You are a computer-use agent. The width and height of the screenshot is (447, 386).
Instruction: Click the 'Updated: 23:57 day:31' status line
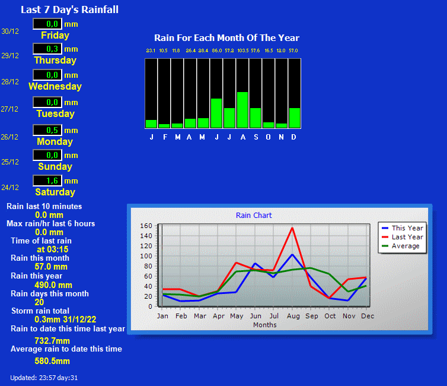click(44, 378)
